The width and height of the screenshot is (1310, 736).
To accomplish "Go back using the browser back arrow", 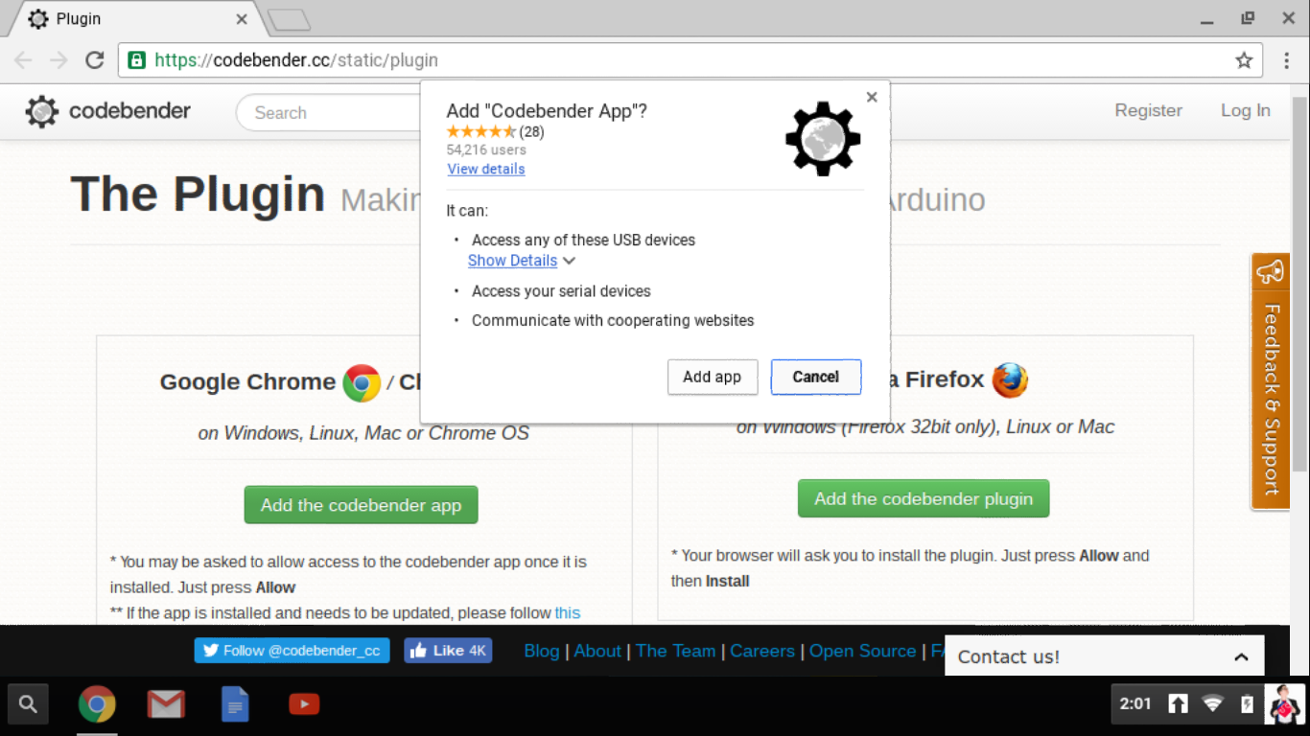I will click(x=23, y=60).
